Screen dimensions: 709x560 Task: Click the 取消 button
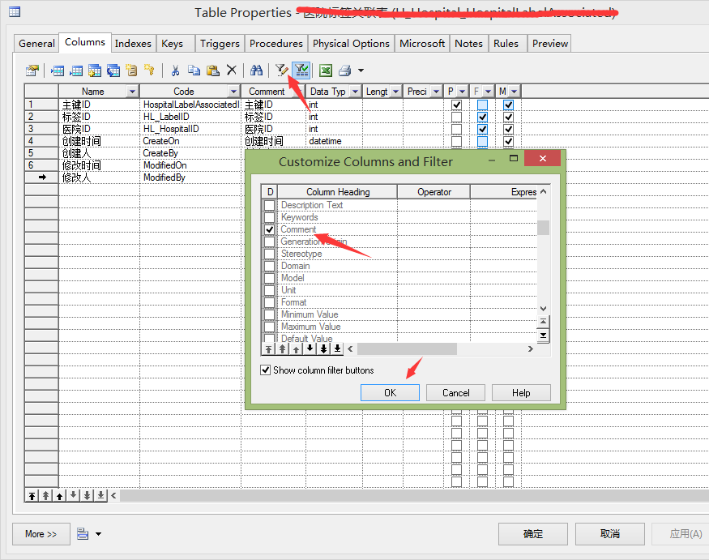tap(610, 534)
